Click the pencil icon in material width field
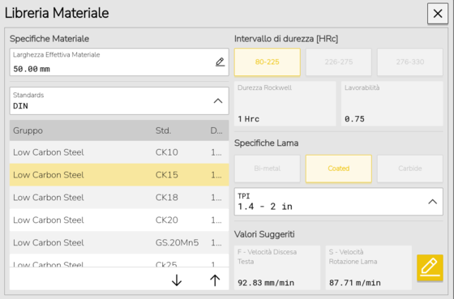Image resolution: width=454 pixels, height=299 pixels. (220, 62)
